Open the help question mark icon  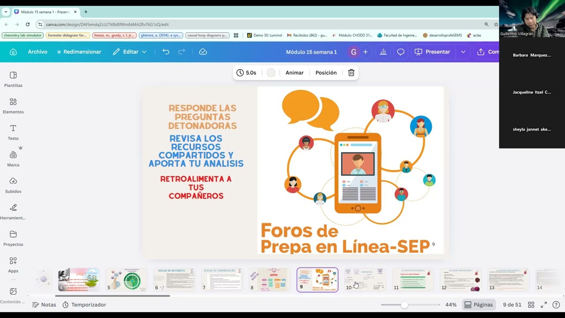(x=556, y=305)
